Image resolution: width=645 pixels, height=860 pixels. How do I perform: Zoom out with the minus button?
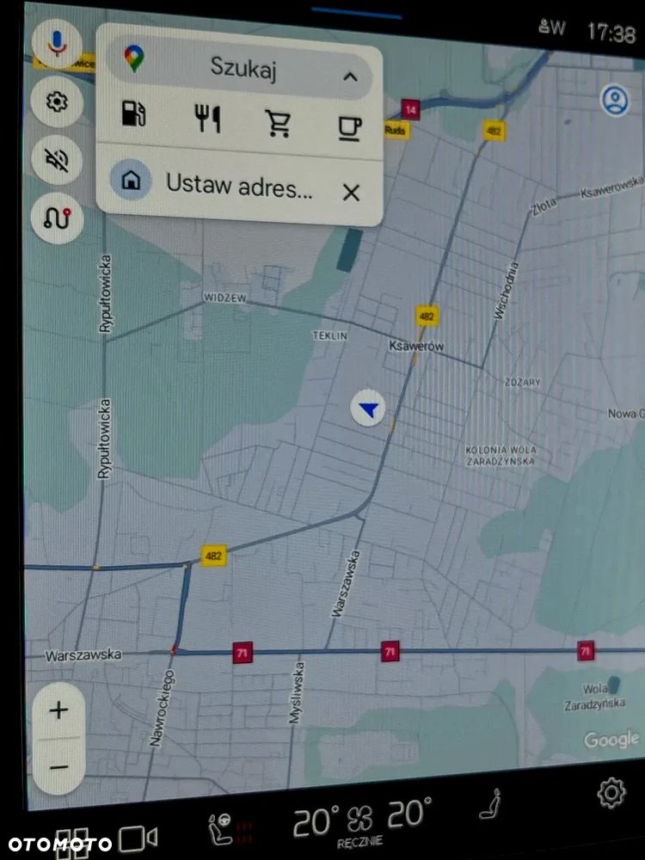point(59,767)
